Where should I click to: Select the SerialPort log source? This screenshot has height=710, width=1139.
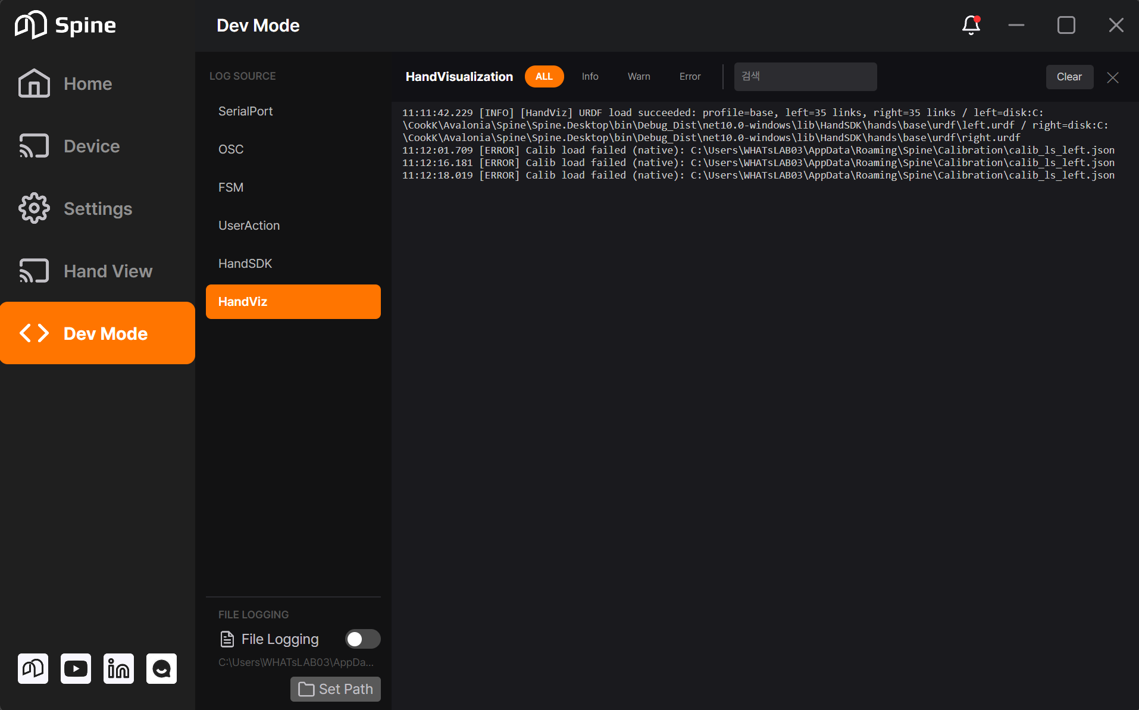(293, 111)
